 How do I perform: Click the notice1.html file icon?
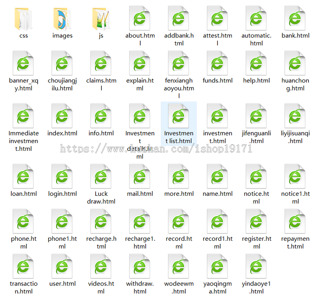pyautogui.click(x=295, y=176)
